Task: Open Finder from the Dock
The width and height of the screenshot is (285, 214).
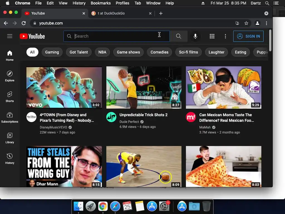Action: [78, 206]
